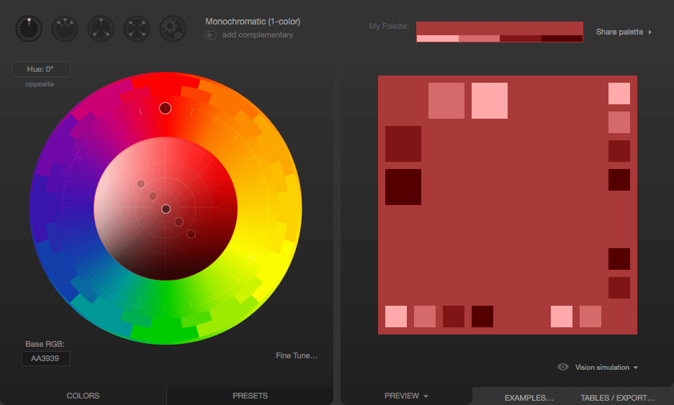Open the Examples link
The image size is (674, 405).
(x=529, y=398)
